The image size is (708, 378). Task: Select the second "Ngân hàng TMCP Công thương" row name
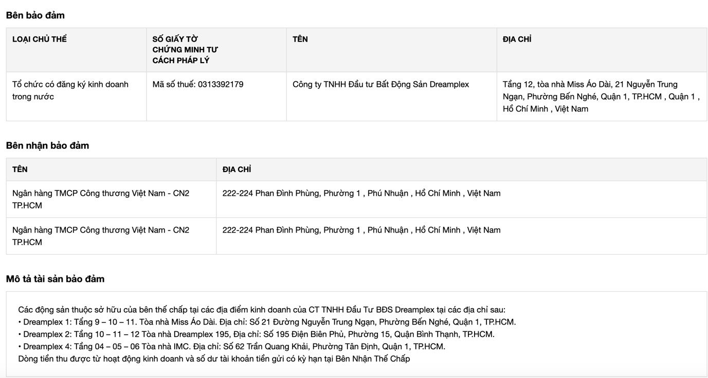click(x=101, y=236)
